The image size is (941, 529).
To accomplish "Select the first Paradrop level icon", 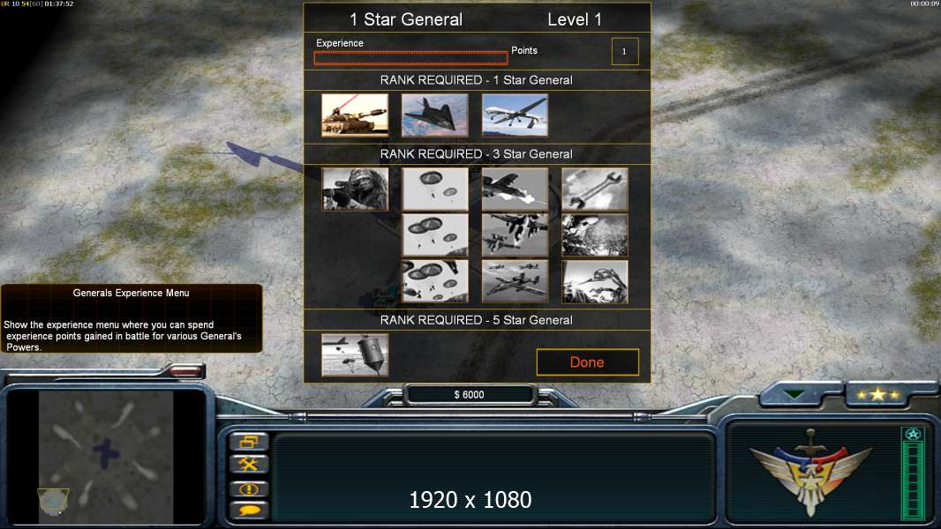I will (434, 190).
